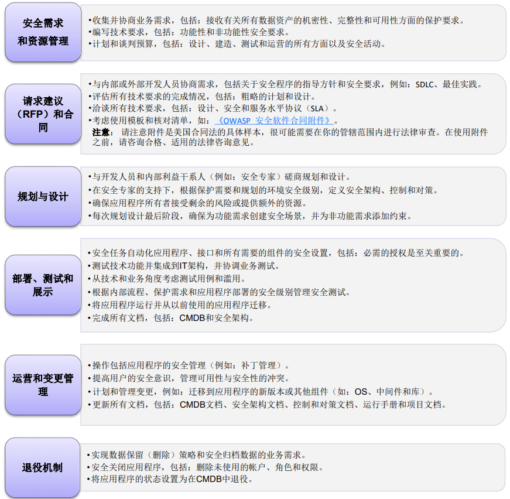Click bullet starting 收集并协商业务需求
510x499 pixels.
point(276,20)
